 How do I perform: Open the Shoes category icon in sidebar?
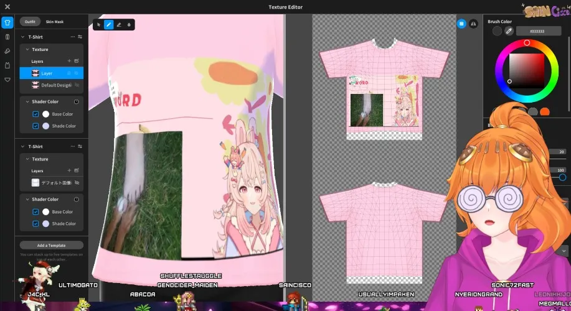point(7,51)
